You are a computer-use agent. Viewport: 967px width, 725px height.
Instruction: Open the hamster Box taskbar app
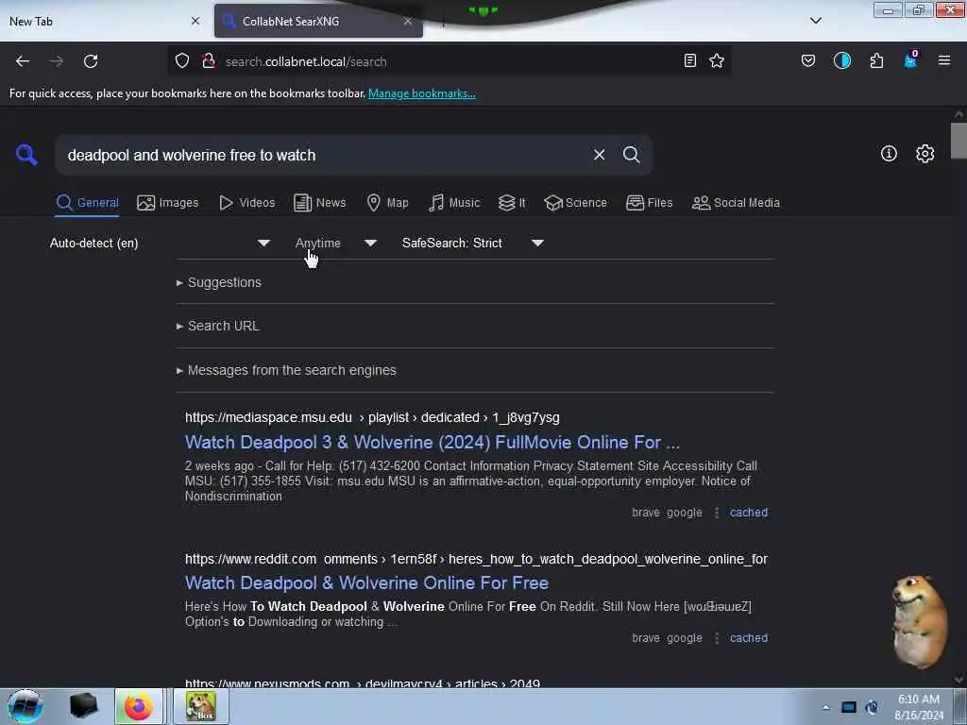tap(201, 706)
